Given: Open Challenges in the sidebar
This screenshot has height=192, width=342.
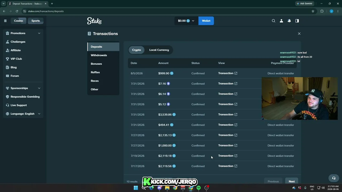Looking at the screenshot, I should [x=18, y=42].
